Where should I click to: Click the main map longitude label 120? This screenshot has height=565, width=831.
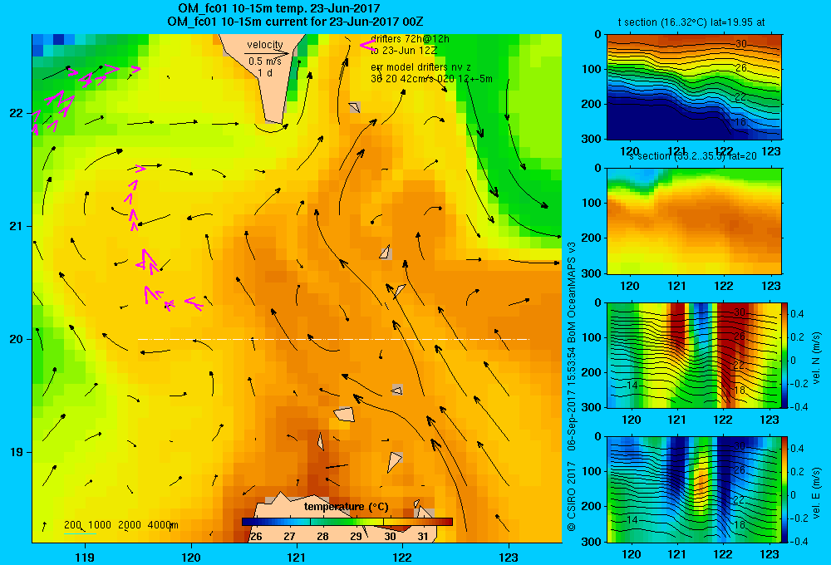click(x=191, y=557)
